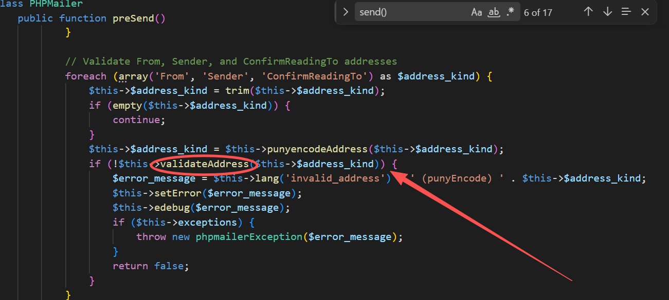The height and width of the screenshot is (300, 669).
Task: Click the 'throw' keyword
Action: coord(151,237)
